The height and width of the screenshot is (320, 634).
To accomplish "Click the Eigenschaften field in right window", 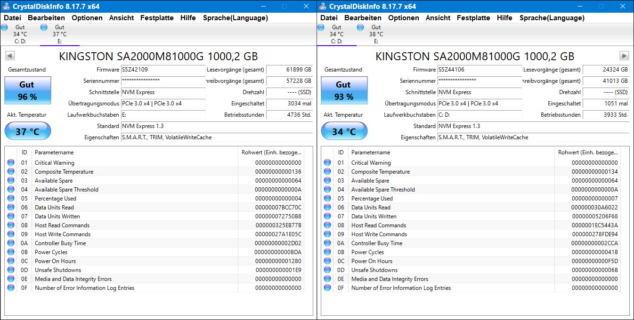I will pyautogui.click(x=533, y=137).
